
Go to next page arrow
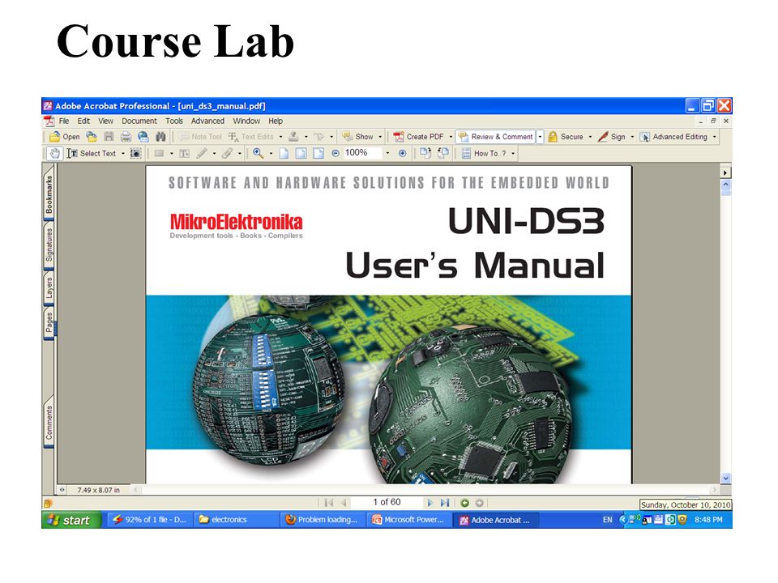pos(430,503)
